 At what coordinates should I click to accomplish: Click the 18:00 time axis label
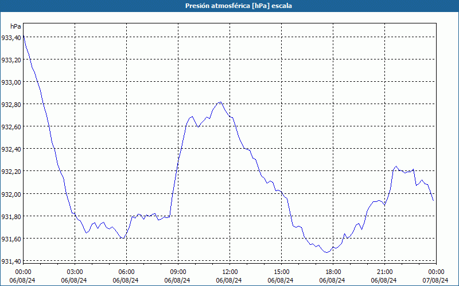333,272
